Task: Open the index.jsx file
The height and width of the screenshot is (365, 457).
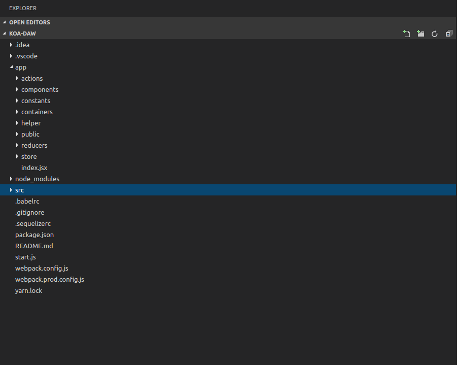Action: [x=34, y=168]
